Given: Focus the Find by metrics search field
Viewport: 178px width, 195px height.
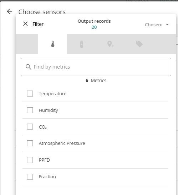Looking at the screenshot, I should click(x=96, y=67).
